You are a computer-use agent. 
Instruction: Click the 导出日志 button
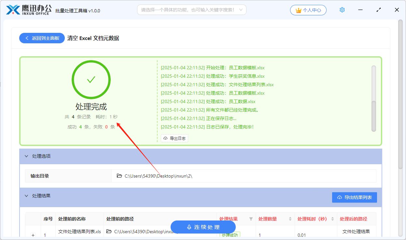174,138
